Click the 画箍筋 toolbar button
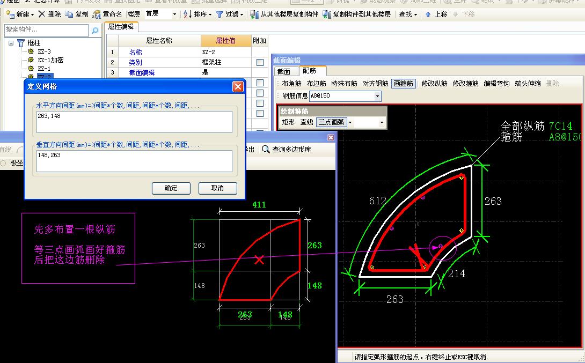585x363 pixels. click(x=403, y=84)
